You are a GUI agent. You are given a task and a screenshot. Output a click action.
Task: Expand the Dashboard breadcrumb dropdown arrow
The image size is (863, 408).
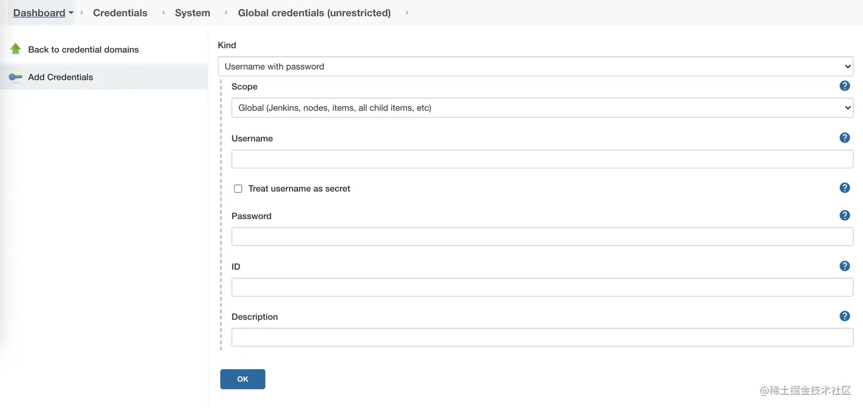pyautogui.click(x=71, y=13)
